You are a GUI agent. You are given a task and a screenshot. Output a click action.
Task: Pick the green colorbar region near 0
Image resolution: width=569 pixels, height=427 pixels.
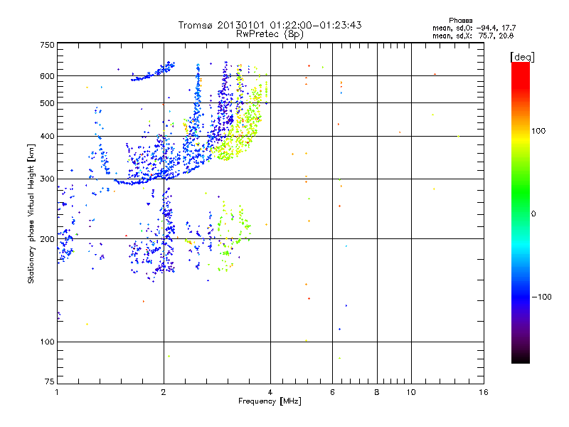(520, 213)
